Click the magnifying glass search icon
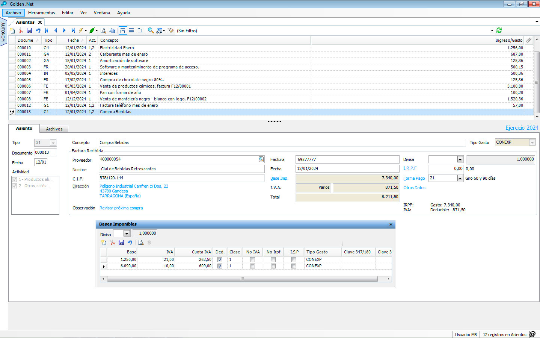540x338 pixels. click(151, 30)
